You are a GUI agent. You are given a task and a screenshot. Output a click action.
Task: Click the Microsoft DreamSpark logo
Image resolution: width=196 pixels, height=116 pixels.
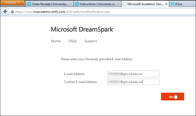[82, 29]
